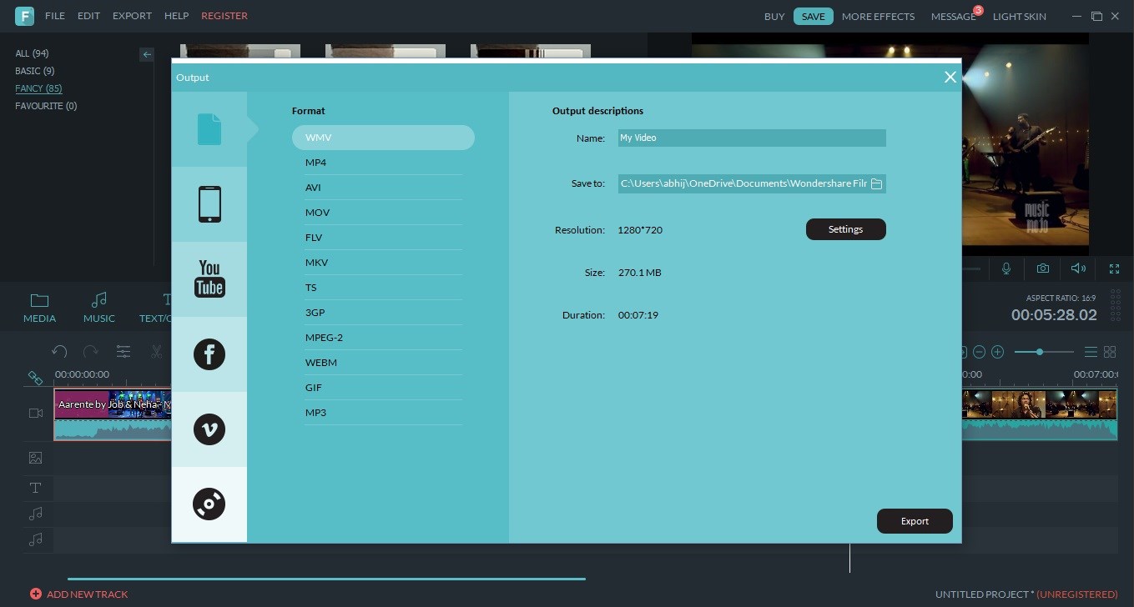The width and height of the screenshot is (1134, 607).
Task: Take a snapshot using the camera icon
Action: coord(1042,268)
